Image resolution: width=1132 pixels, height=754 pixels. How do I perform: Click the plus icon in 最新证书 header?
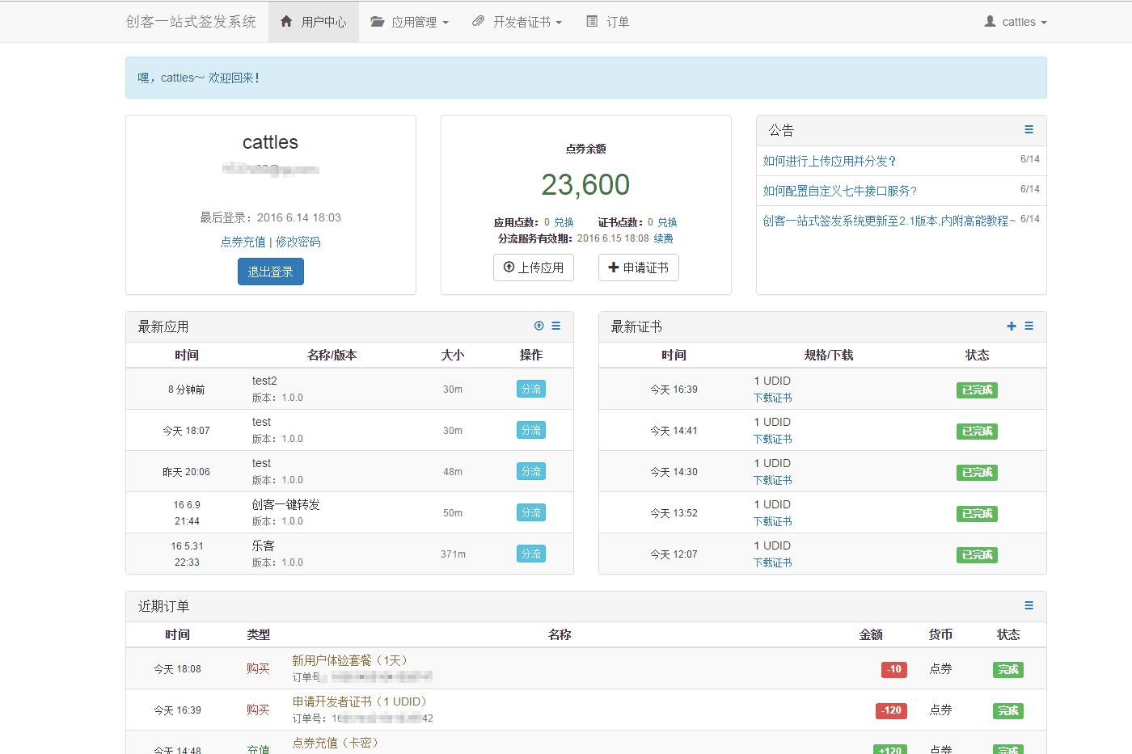pos(1012,326)
